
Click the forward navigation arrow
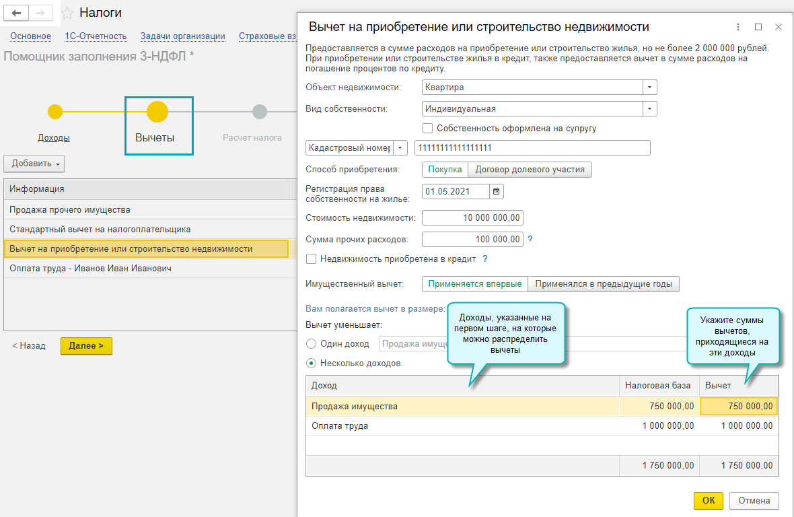(40, 13)
